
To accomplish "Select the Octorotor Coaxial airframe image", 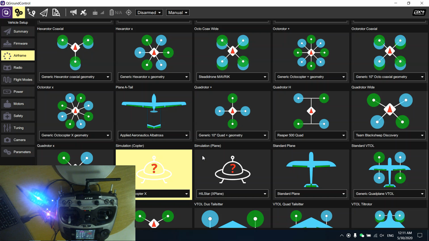I will (x=390, y=52).
